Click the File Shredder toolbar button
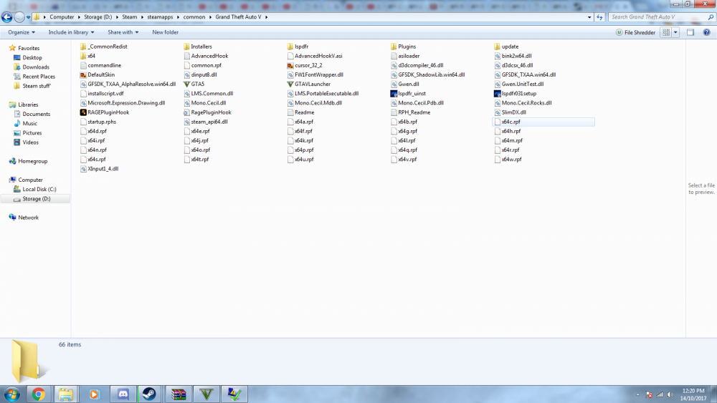The height and width of the screenshot is (403, 717). pyautogui.click(x=635, y=32)
